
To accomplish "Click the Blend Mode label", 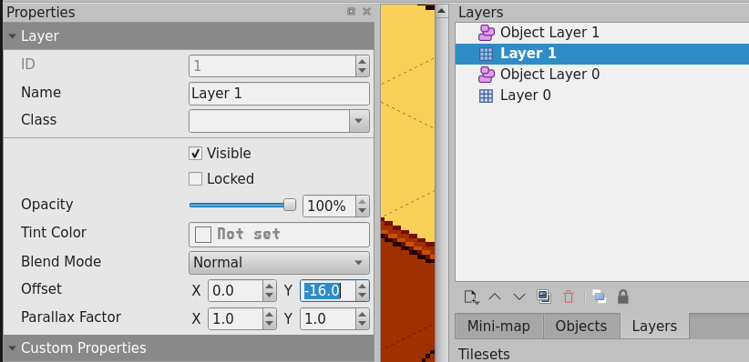I will (61, 262).
